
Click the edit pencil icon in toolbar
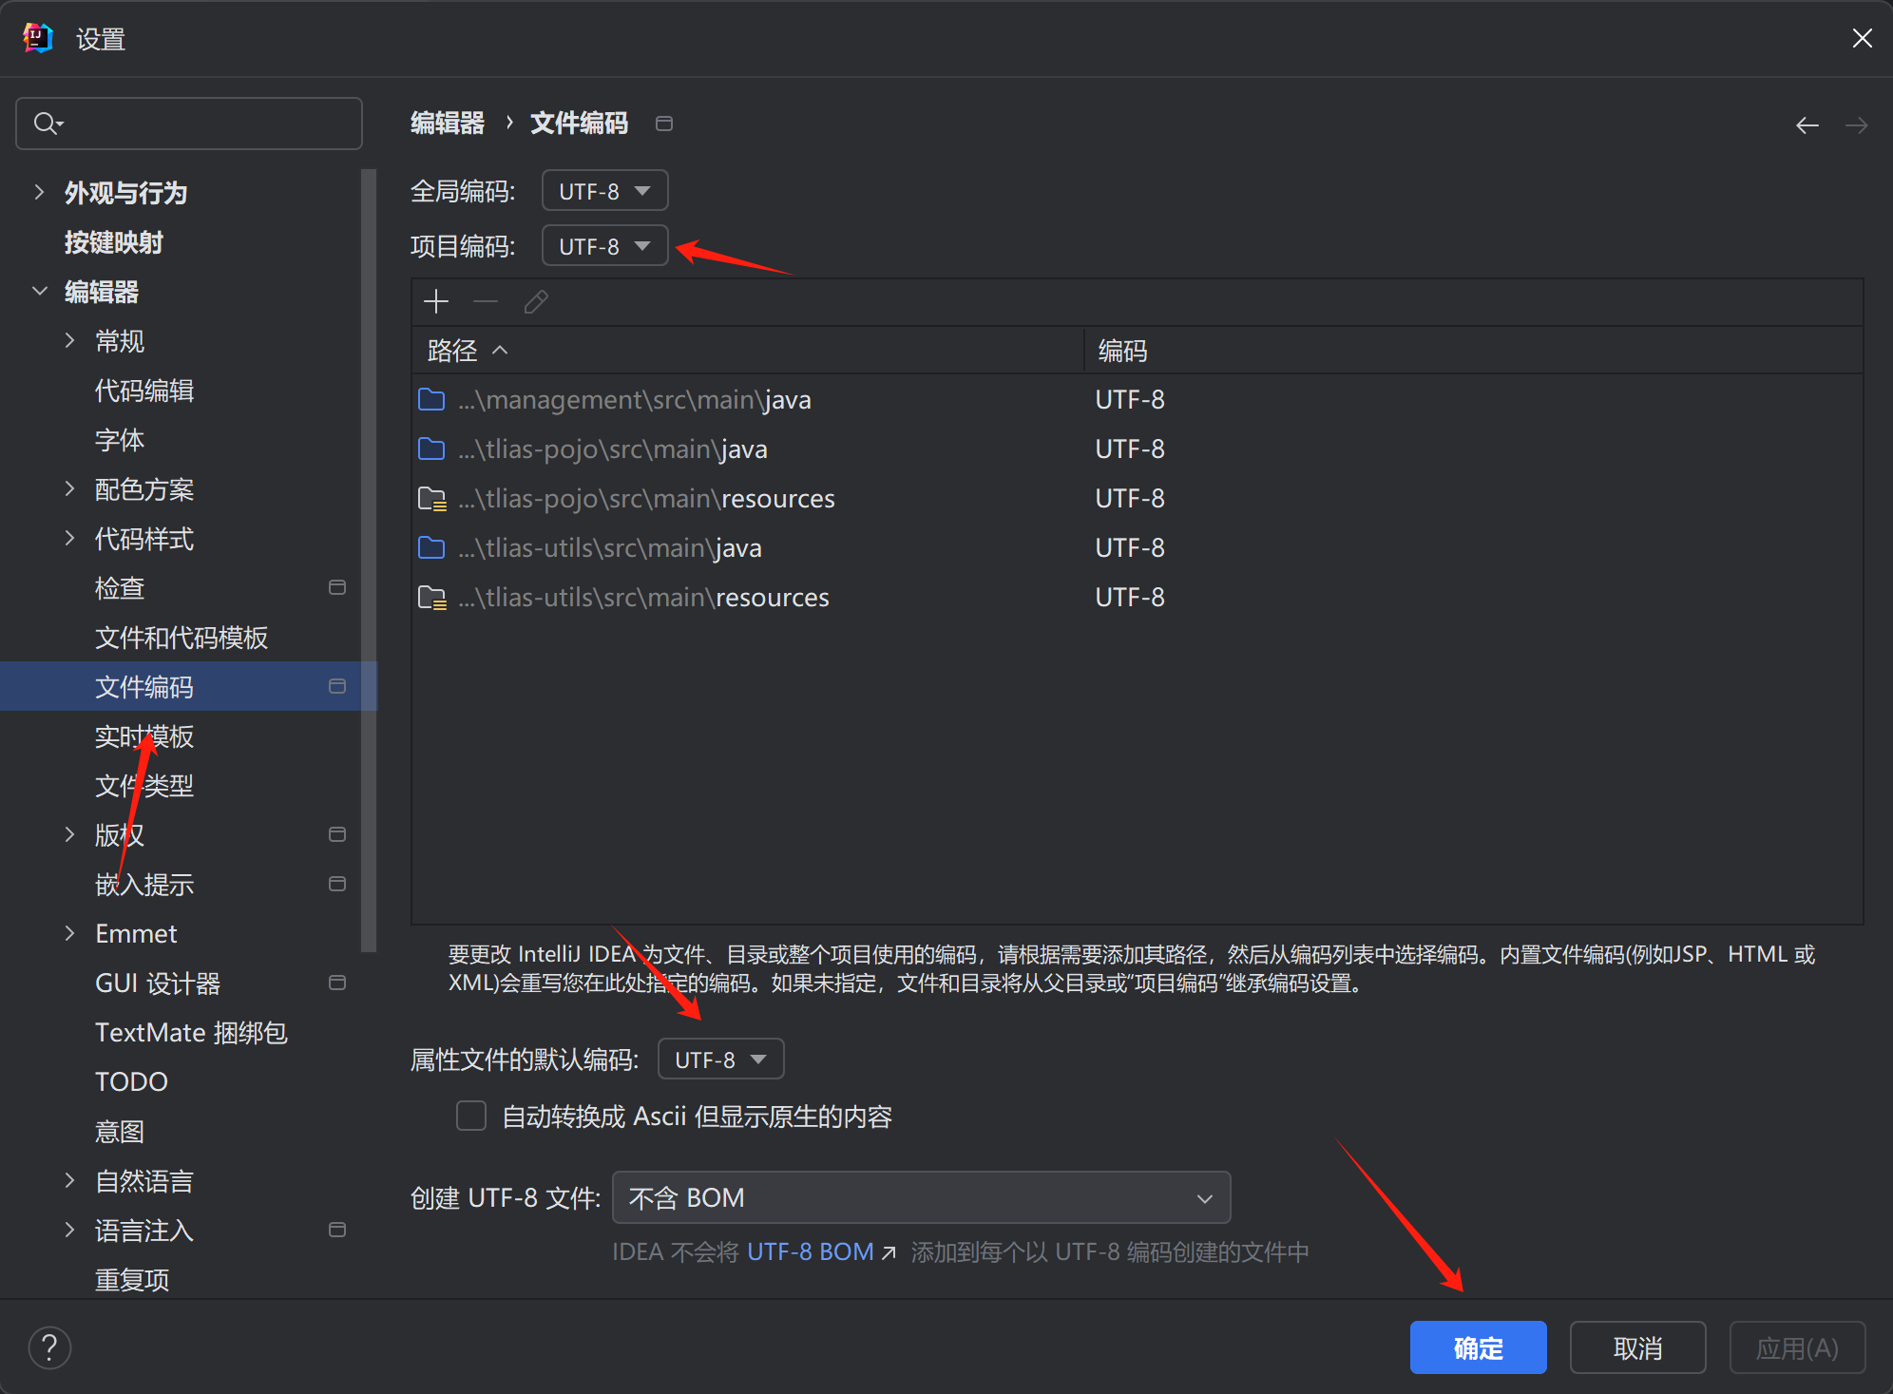click(x=536, y=302)
